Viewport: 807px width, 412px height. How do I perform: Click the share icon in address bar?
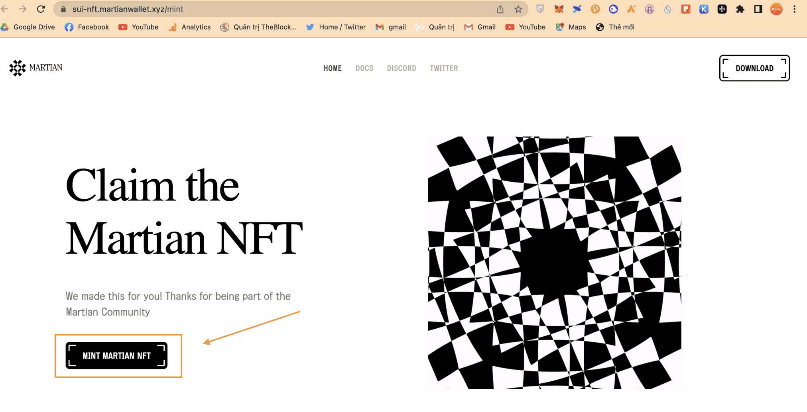pyautogui.click(x=500, y=9)
